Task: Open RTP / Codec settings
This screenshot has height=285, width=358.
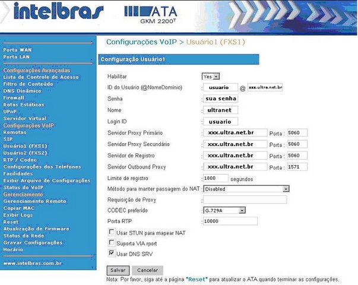Action: coord(20,160)
